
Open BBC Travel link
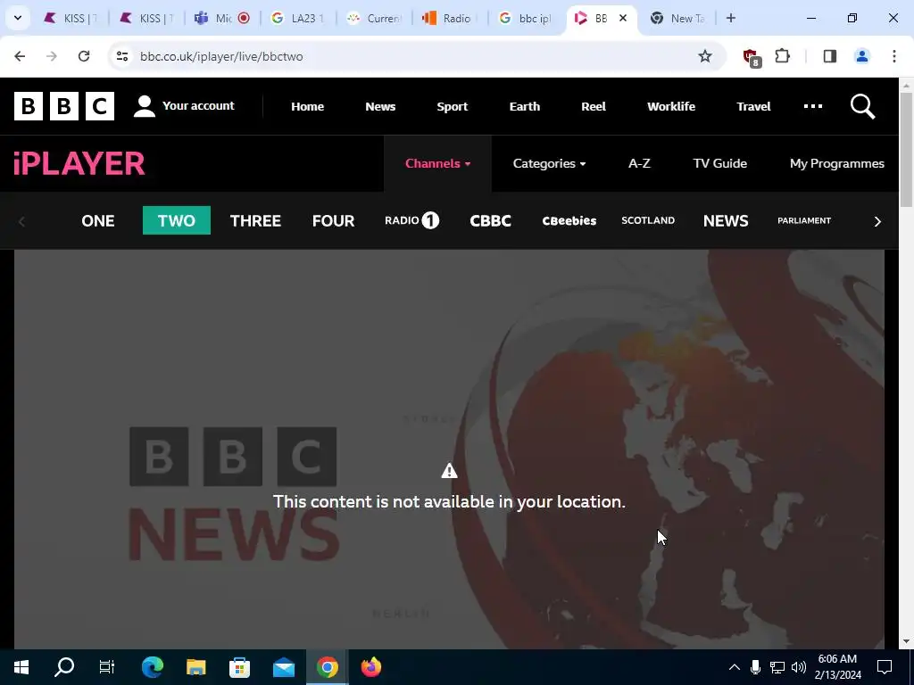[753, 107]
